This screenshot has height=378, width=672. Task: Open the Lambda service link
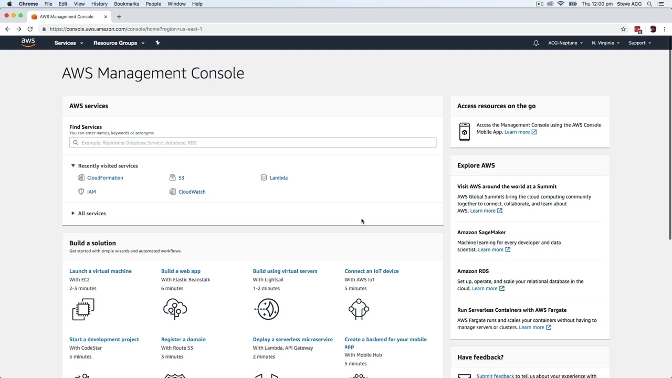(x=279, y=178)
